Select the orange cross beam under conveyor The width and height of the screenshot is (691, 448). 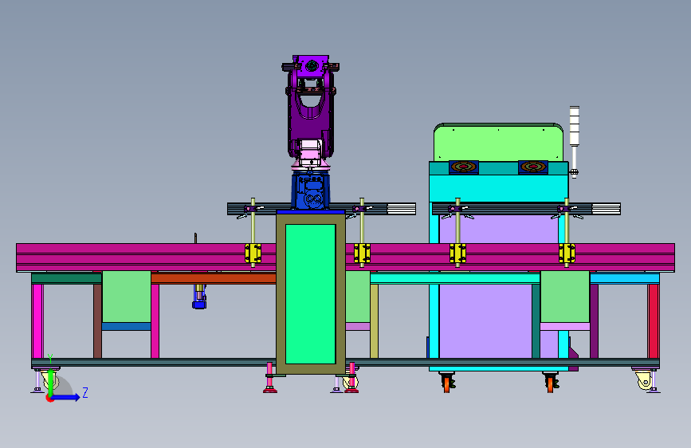click(x=214, y=278)
